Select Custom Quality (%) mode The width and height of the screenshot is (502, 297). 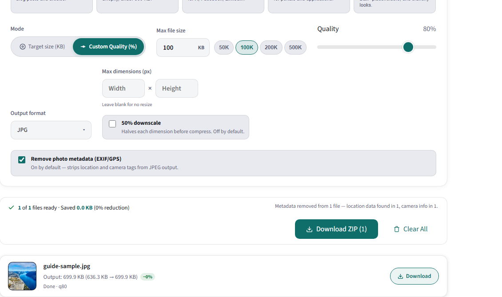click(x=108, y=47)
